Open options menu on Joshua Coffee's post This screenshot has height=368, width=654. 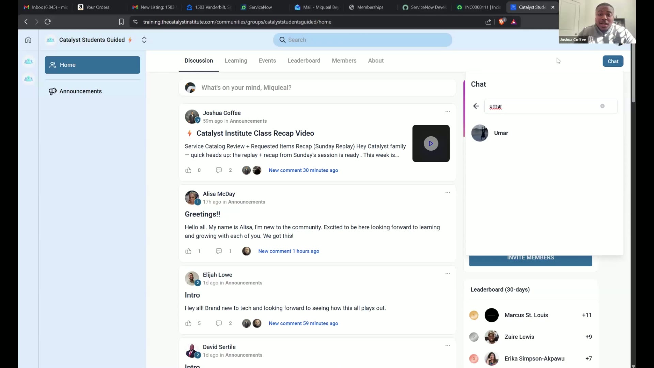pyautogui.click(x=448, y=112)
